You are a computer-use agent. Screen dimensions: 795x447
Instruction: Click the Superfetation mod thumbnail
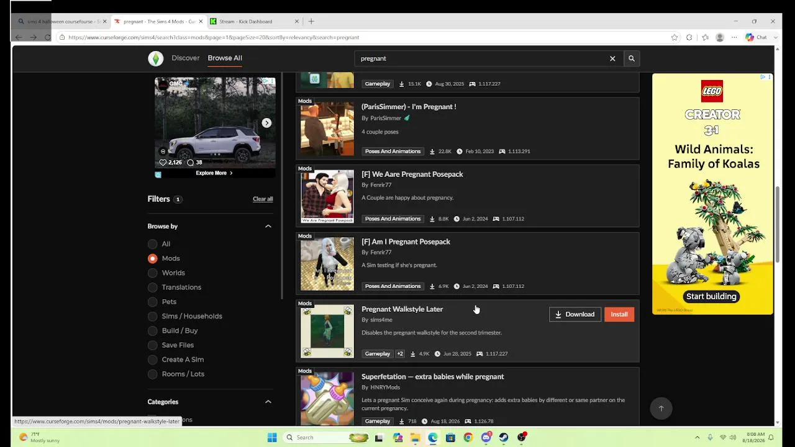[x=327, y=399]
